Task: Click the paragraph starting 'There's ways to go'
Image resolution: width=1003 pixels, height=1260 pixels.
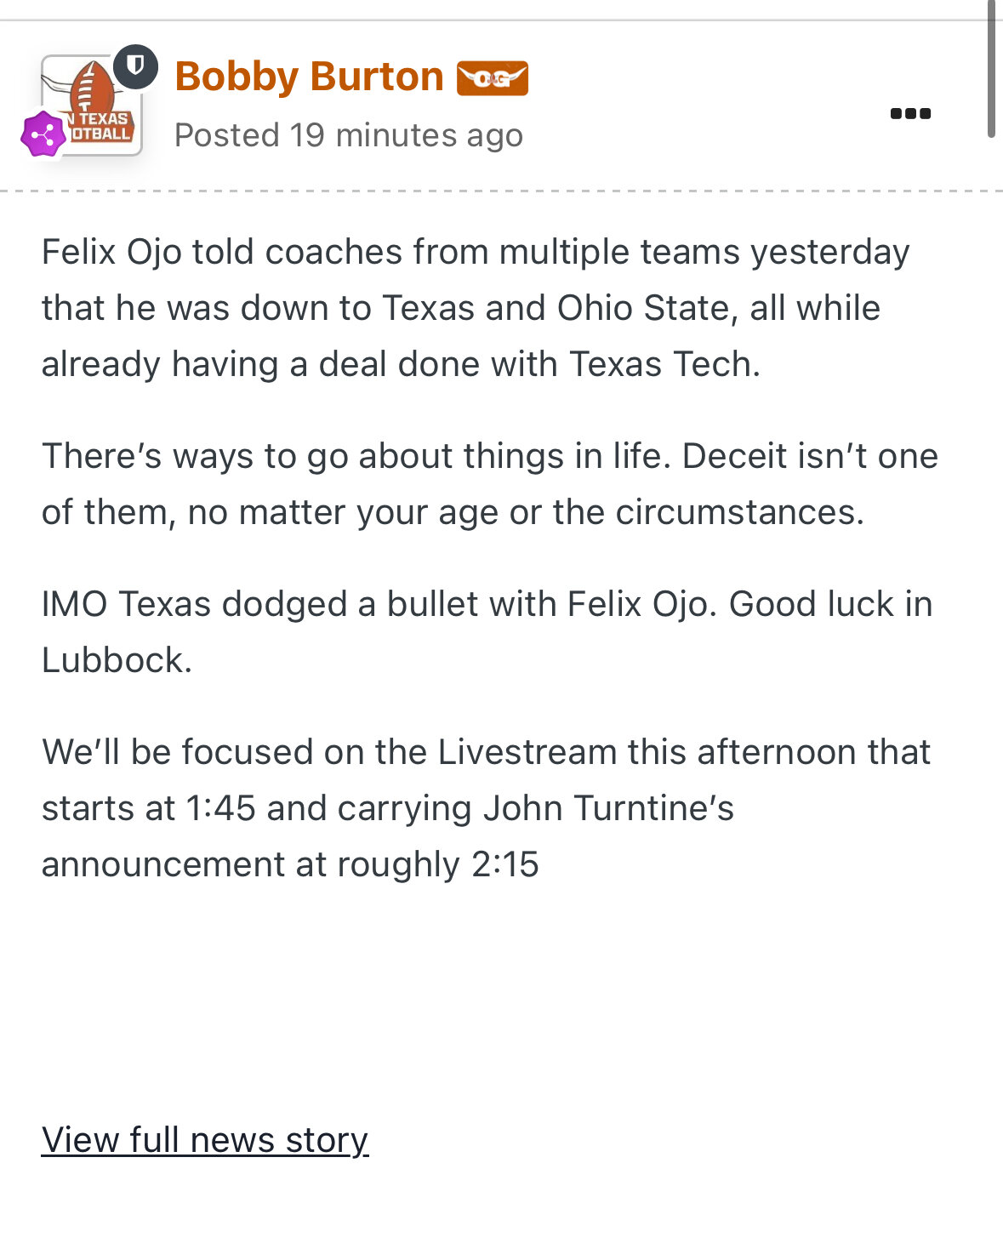Action: pos(490,484)
